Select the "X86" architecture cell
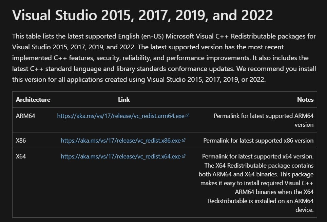The width and height of the screenshot is (327, 222). click(21, 141)
